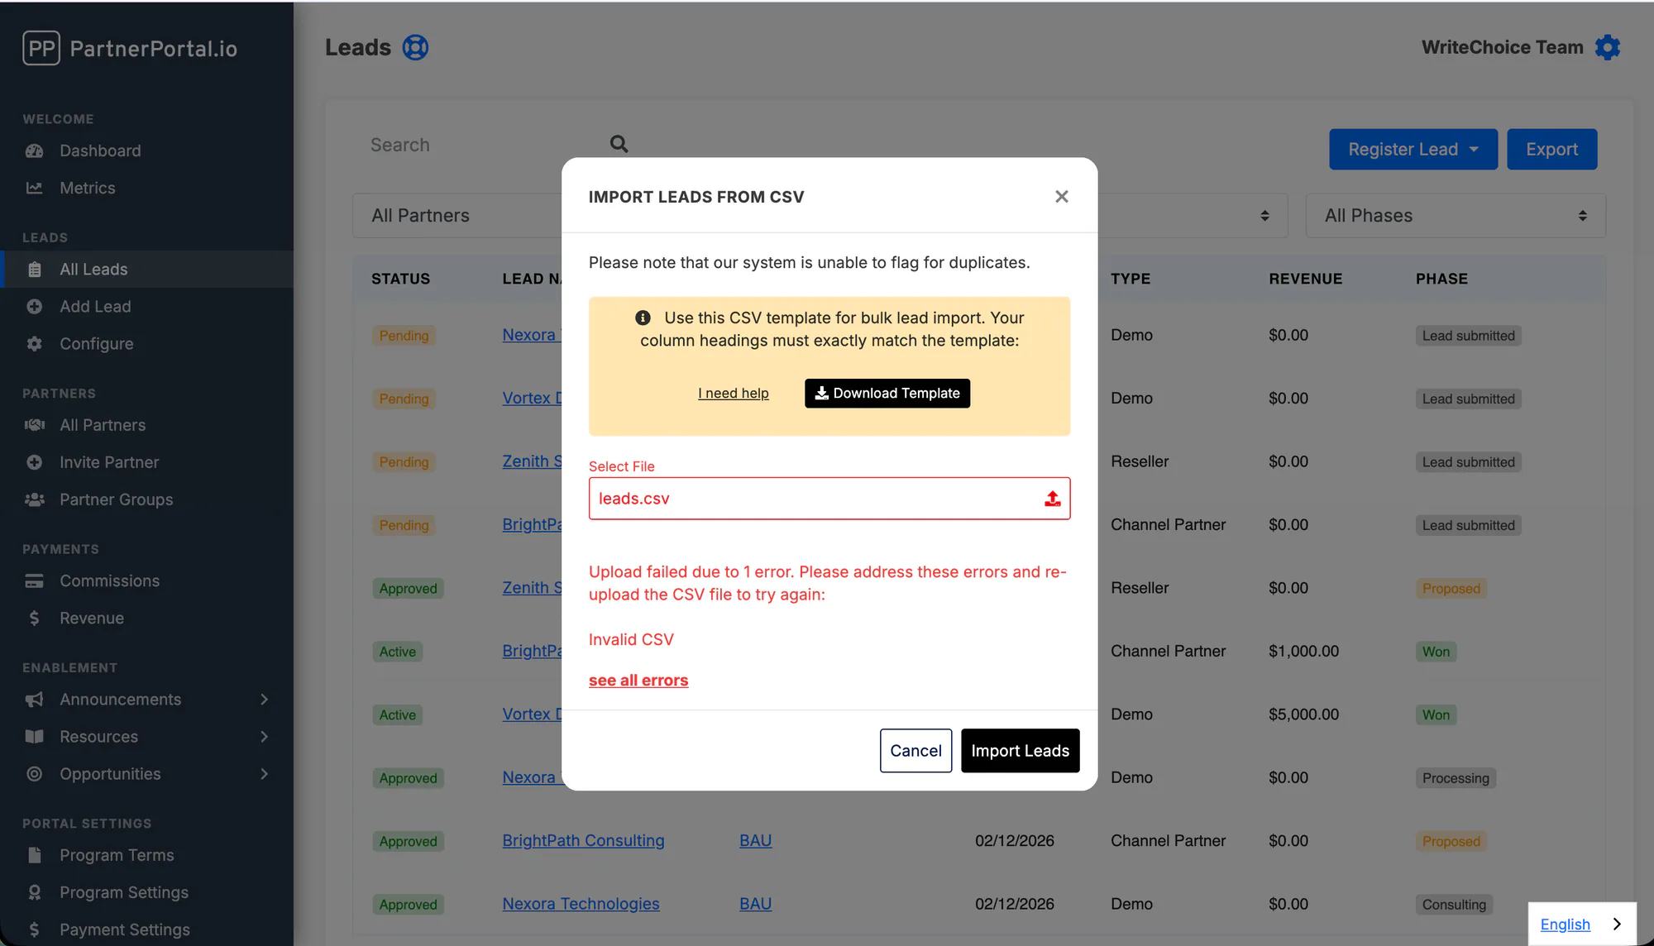Image resolution: width=1654 pixels, height=946 pixels.
Task: Click Cancel in the import dialog
Action: [x=915, y=751]
